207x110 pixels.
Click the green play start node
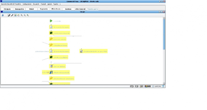51,21
